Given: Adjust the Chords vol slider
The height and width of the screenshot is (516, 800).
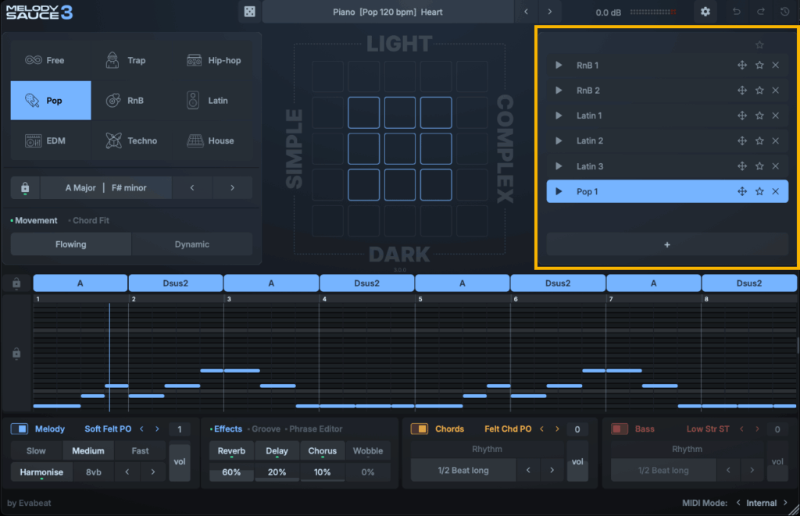Looking at the screenshot, I should [577, 462].
